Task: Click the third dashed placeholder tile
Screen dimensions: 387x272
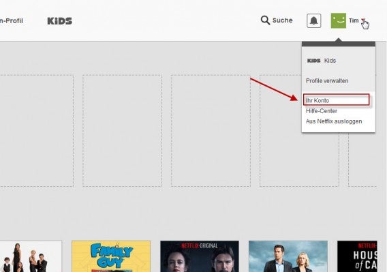Action: tap(211, 131)
